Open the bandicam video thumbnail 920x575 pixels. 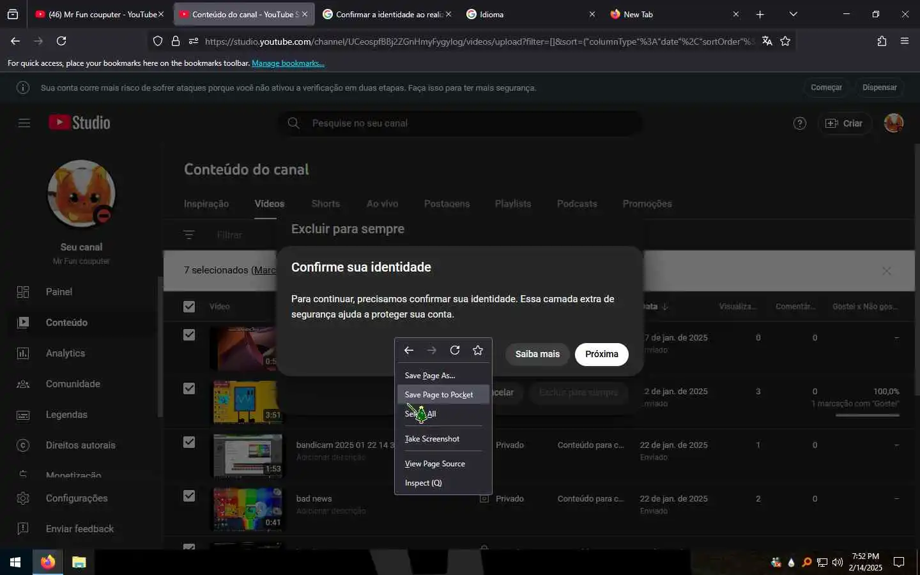click(x=248, y=456)
